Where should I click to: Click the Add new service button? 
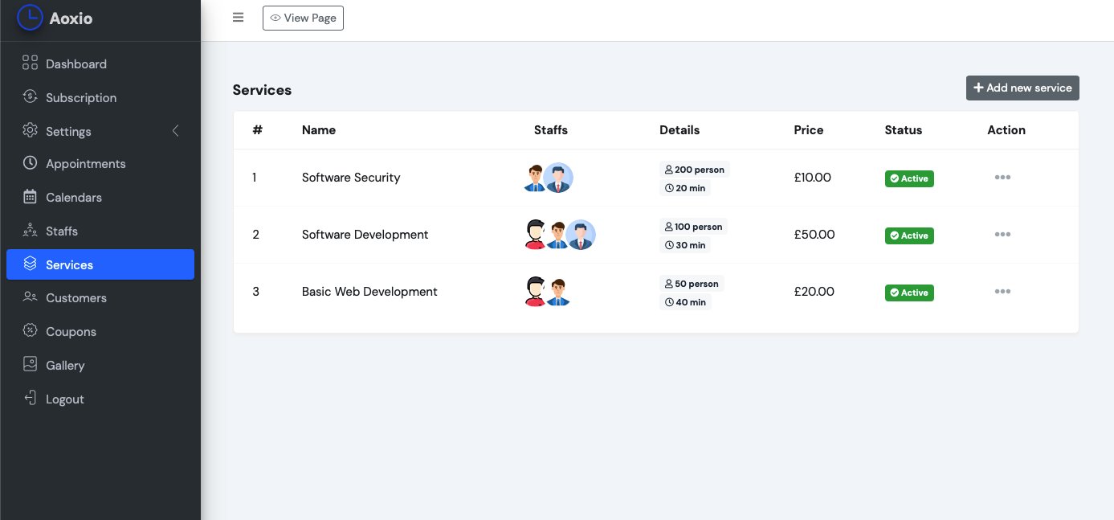click(x=1022, y=88)
